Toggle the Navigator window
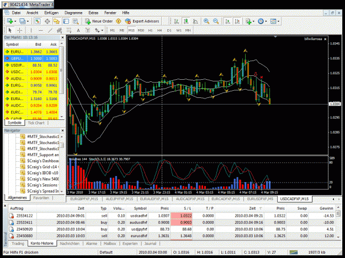This screenshot has height=258, width=345. [x=56, y=21]
